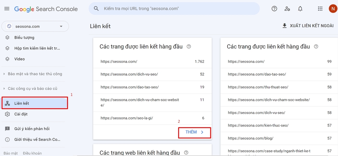Click help icon beside Các trang web liên kết hàng đầu
The width and height of the screenshot is (338, 156).
click(186, 153)
